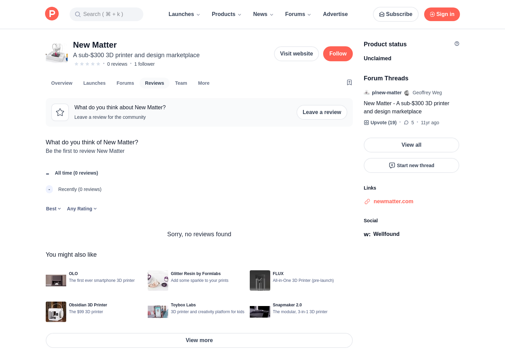Click the link chain icon beside newmatter.com

click(367, 202)
